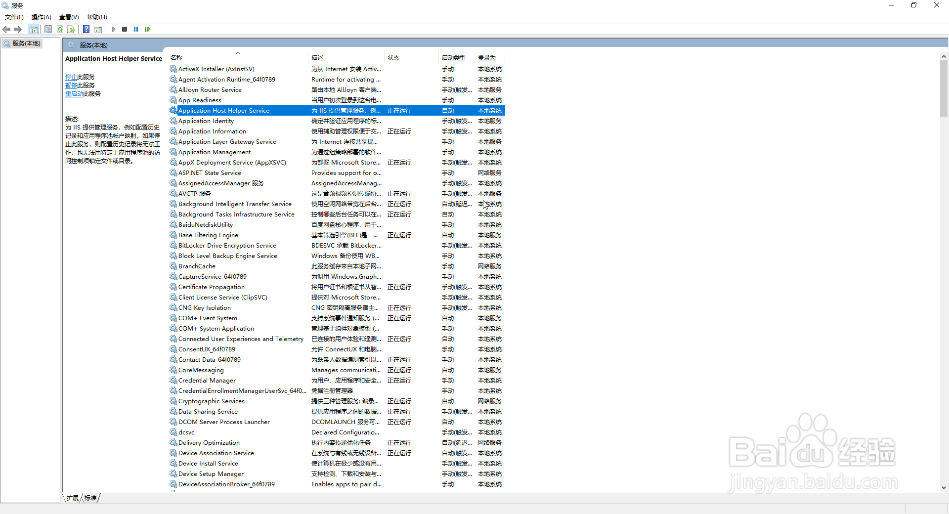The width and height of the screenshot is (949, 514).
Task: Click the Export List toolbar icon
Action: coord(71,29)
